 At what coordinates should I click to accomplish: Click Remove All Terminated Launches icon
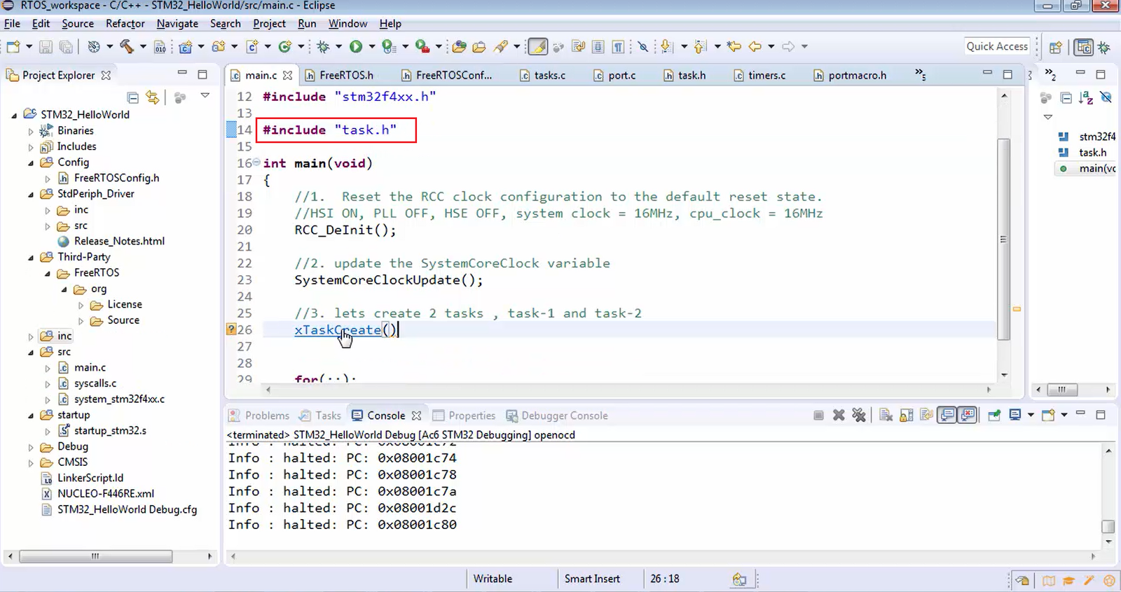tap(859, 415)
